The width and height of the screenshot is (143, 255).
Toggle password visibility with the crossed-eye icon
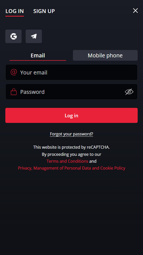(x=129, y=92)
